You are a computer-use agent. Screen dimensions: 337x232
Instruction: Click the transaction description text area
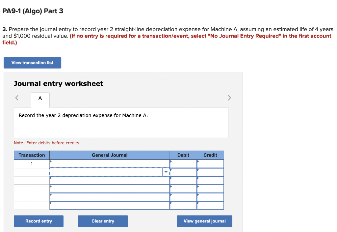tap(121, 122)
